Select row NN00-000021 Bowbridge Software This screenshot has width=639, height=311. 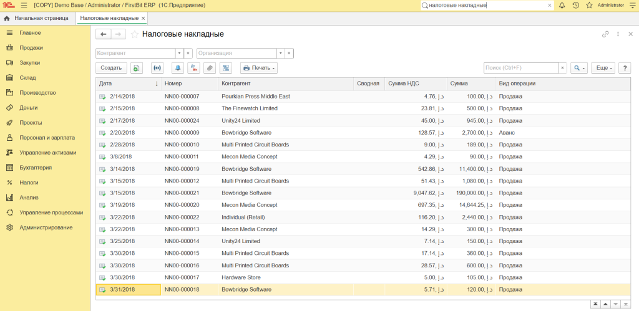coord(363,193)
